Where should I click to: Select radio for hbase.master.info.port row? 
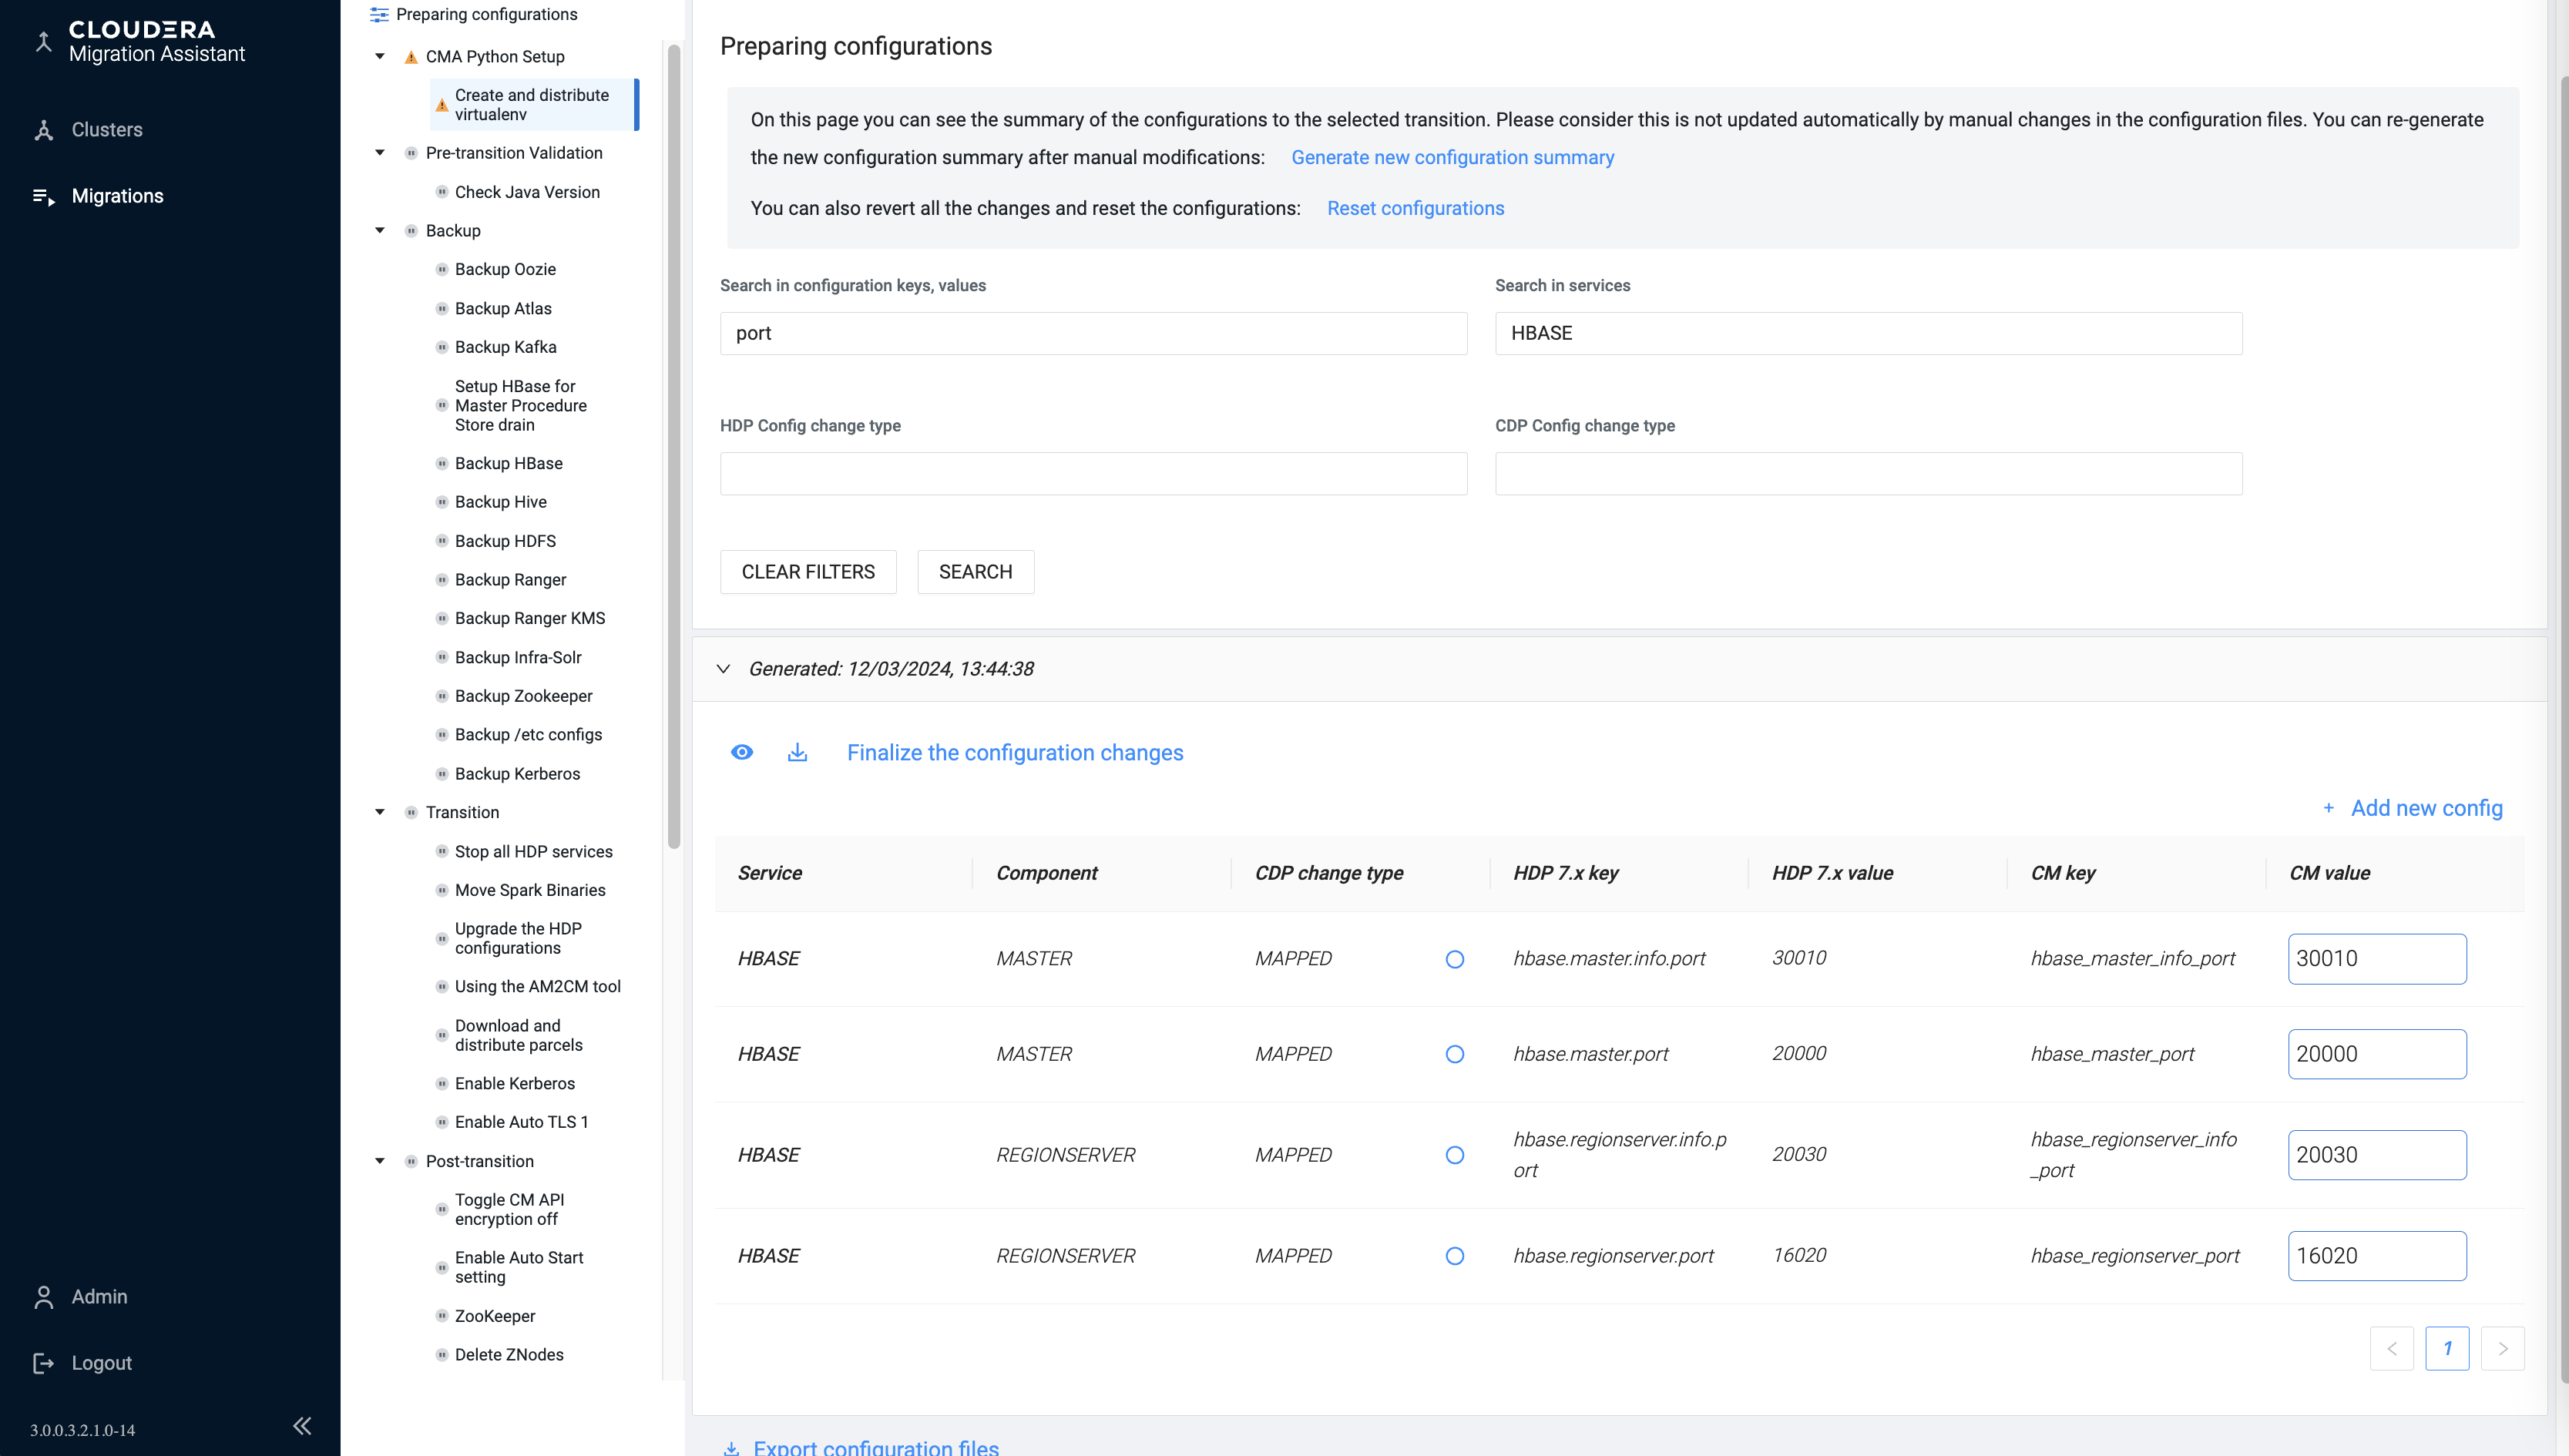click(x=1455, y=959)
